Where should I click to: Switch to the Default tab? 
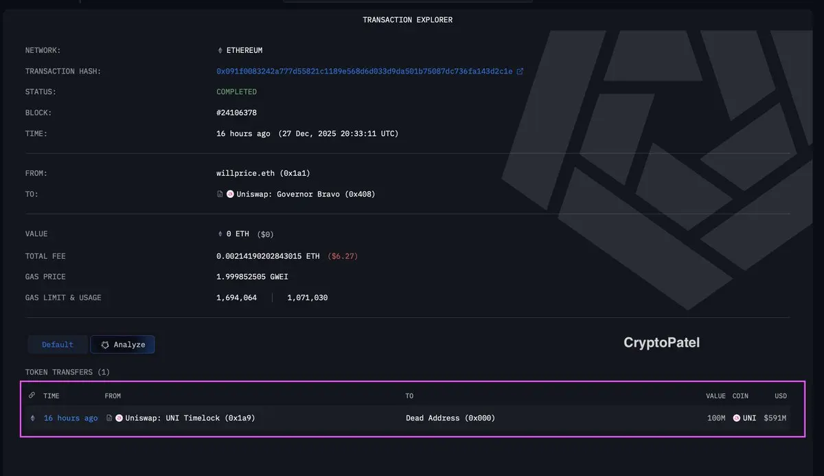(58, 345)
